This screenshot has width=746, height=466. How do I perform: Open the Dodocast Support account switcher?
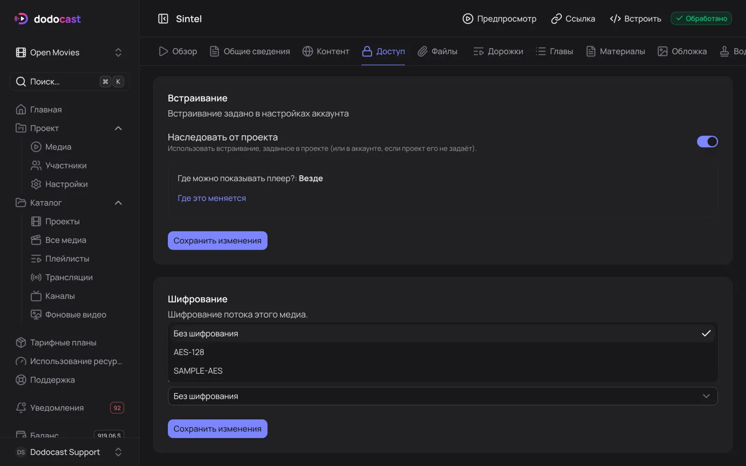(69, 452)
